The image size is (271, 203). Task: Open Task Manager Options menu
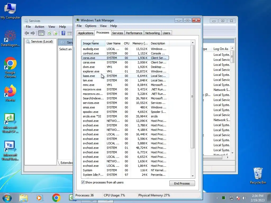tap(91, 26)
